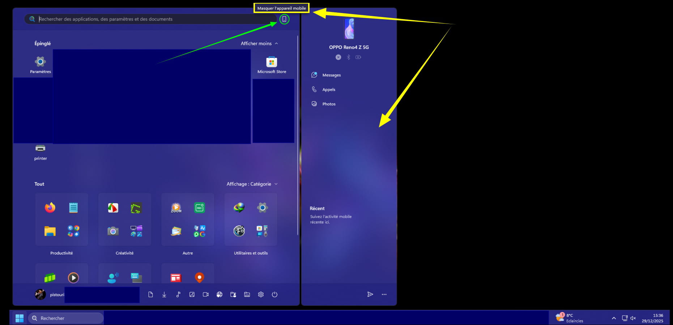Viewport: 673px width, 325px height.
Task: Click the Power button icon
Action: pos(275,295)
